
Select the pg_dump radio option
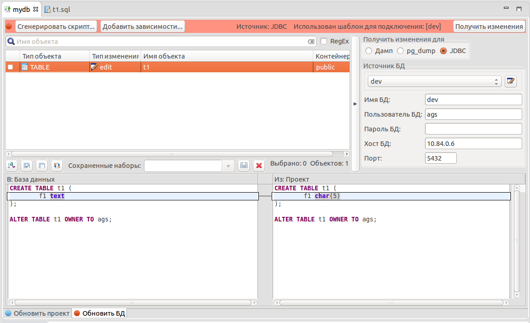pyautogui.click(x=400, y=51)
